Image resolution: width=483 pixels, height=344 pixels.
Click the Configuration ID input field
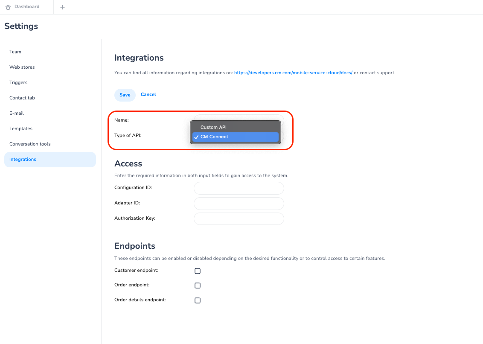[x=239, y=188]
